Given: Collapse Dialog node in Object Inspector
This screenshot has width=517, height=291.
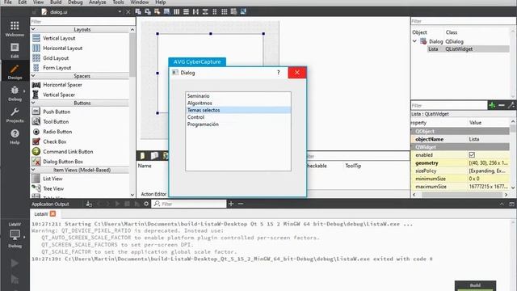Looking at the screenshot, I should [x=414, y=41].
